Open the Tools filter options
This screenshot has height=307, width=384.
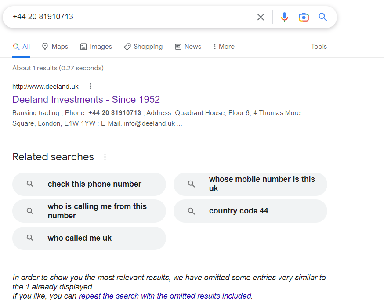319,47
